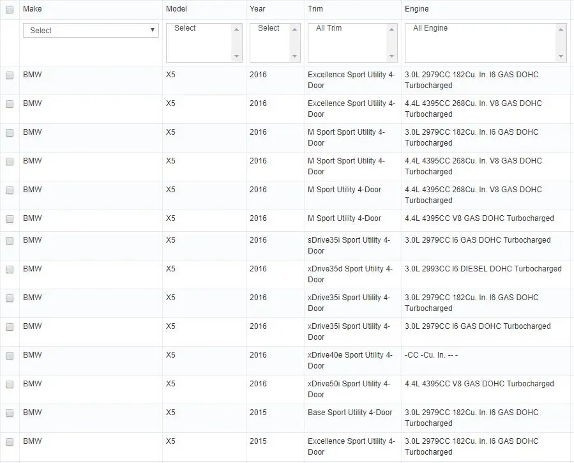Check the 2016 M Sport Sport Utility 3.0L checkbox

(10, 133)
